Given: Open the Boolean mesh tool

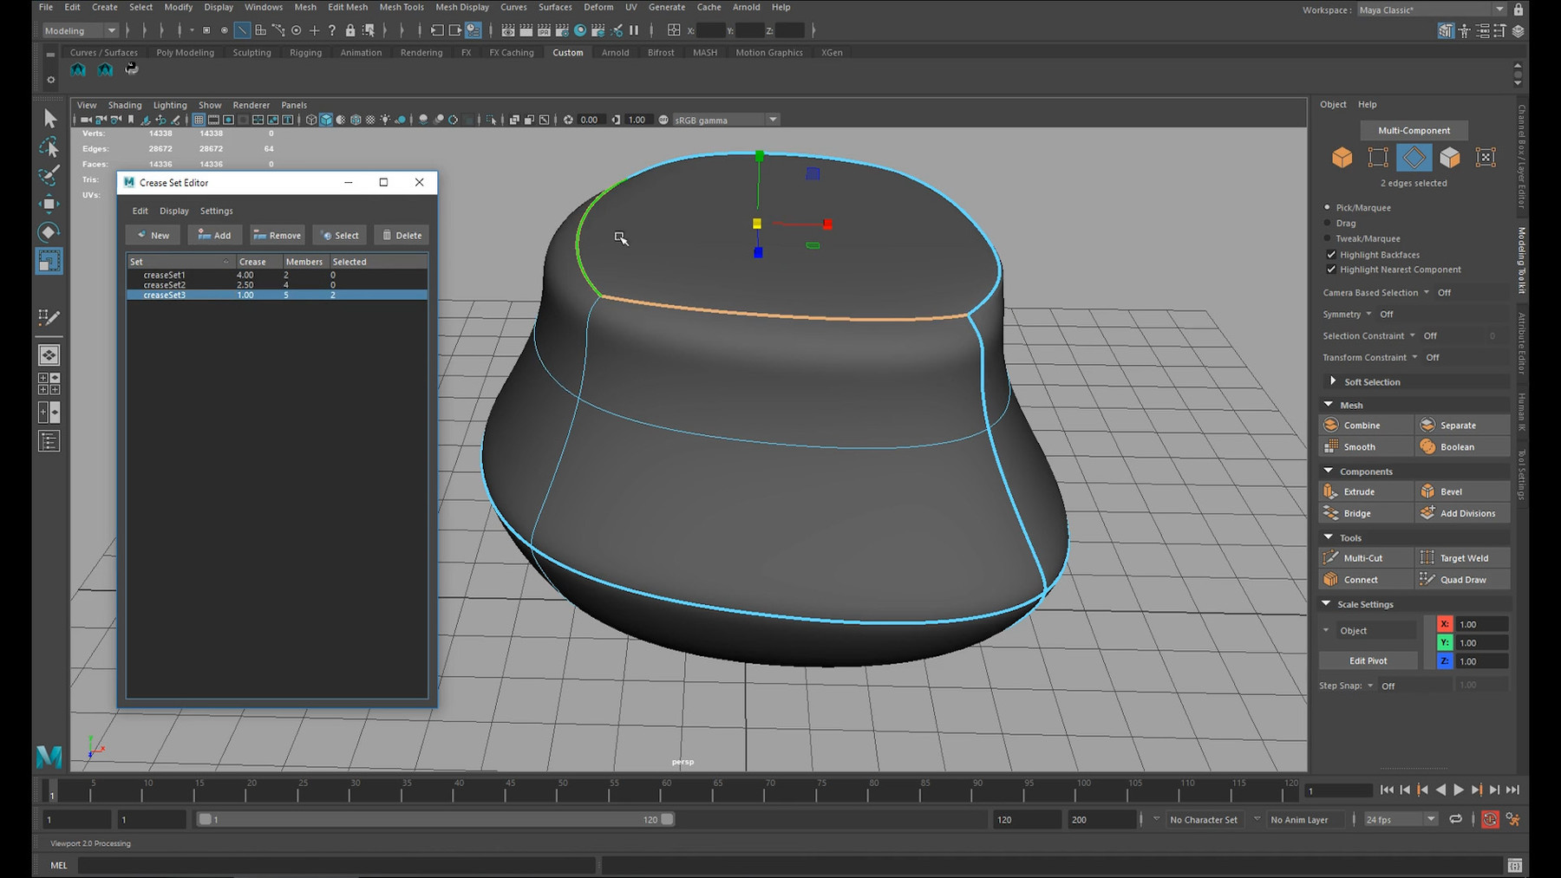Looking at the screenshot, I should coord(1463,447).
